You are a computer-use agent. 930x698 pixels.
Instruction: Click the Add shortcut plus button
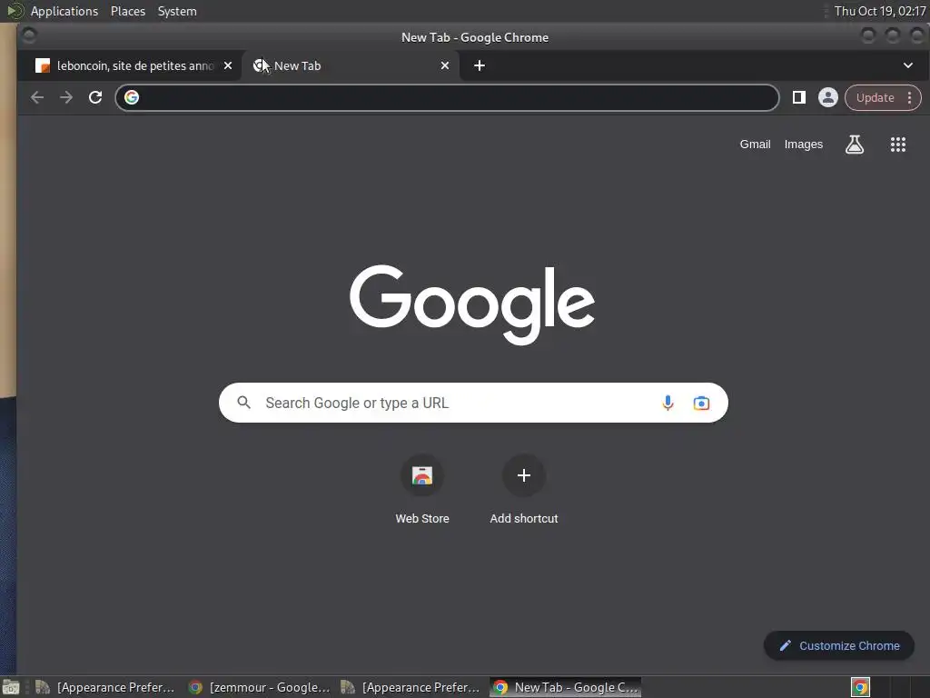524,475
